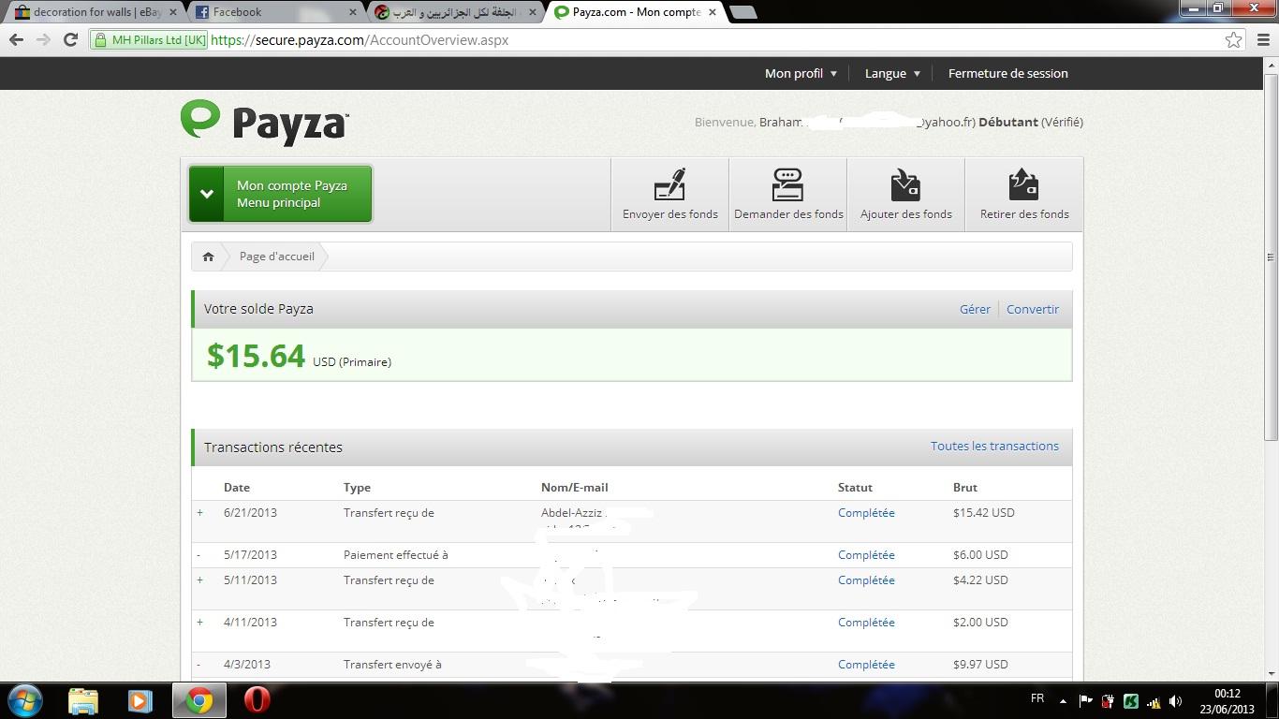Expand the 4/11/2013 transaction row
Screen dimensions: 1279x719
point(199,623)
